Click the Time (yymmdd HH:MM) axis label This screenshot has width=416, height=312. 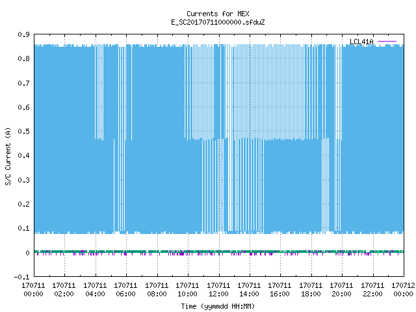coord(218,306)
